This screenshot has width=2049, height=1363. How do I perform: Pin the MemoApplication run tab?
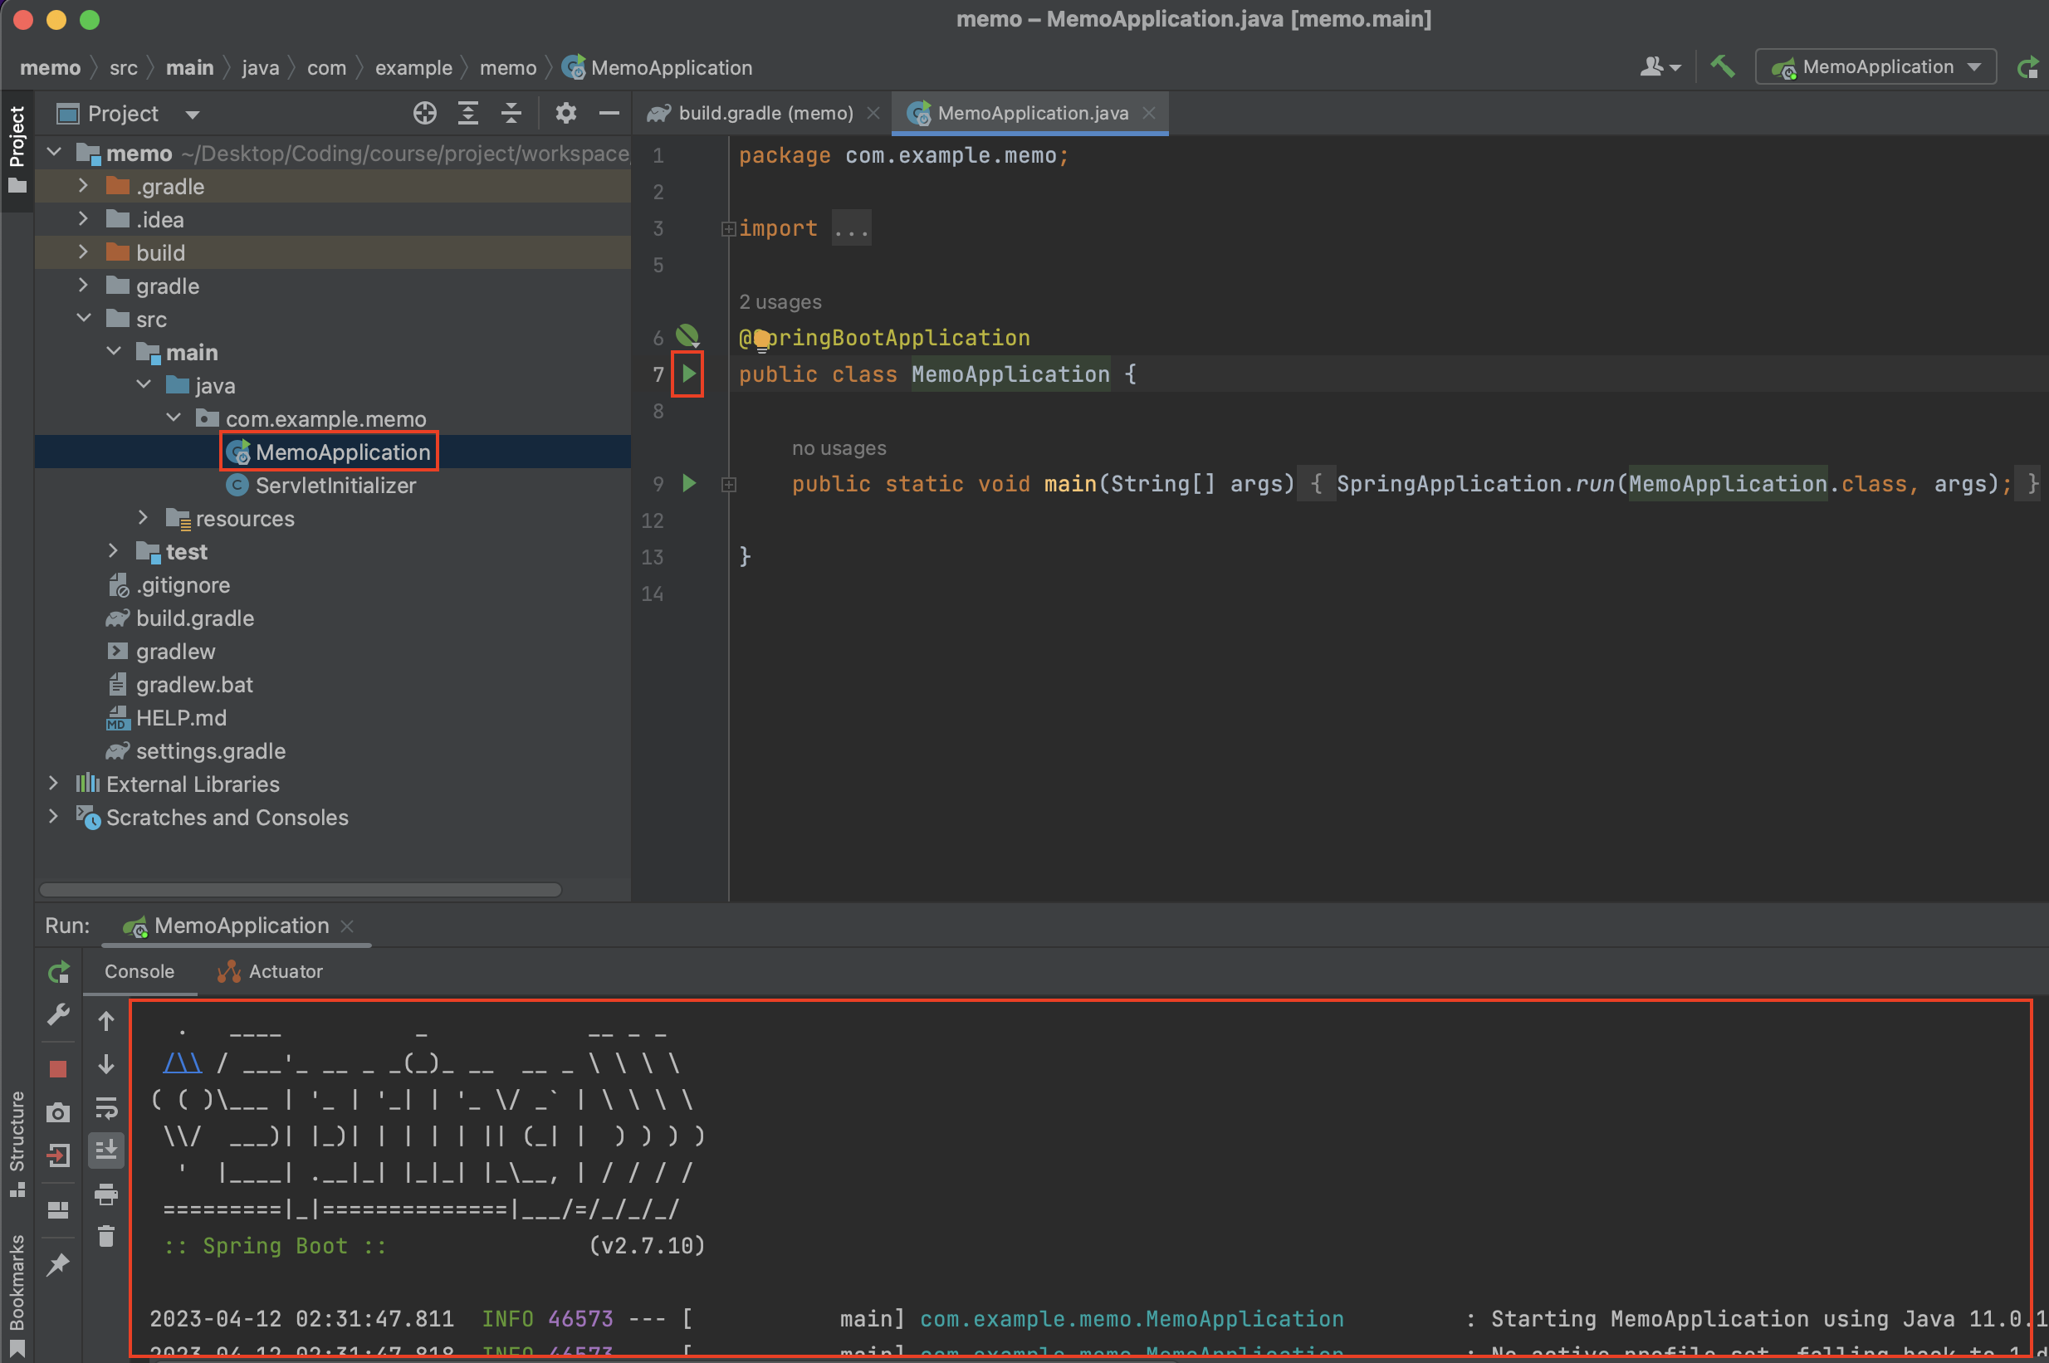(x=58, y=1264)
